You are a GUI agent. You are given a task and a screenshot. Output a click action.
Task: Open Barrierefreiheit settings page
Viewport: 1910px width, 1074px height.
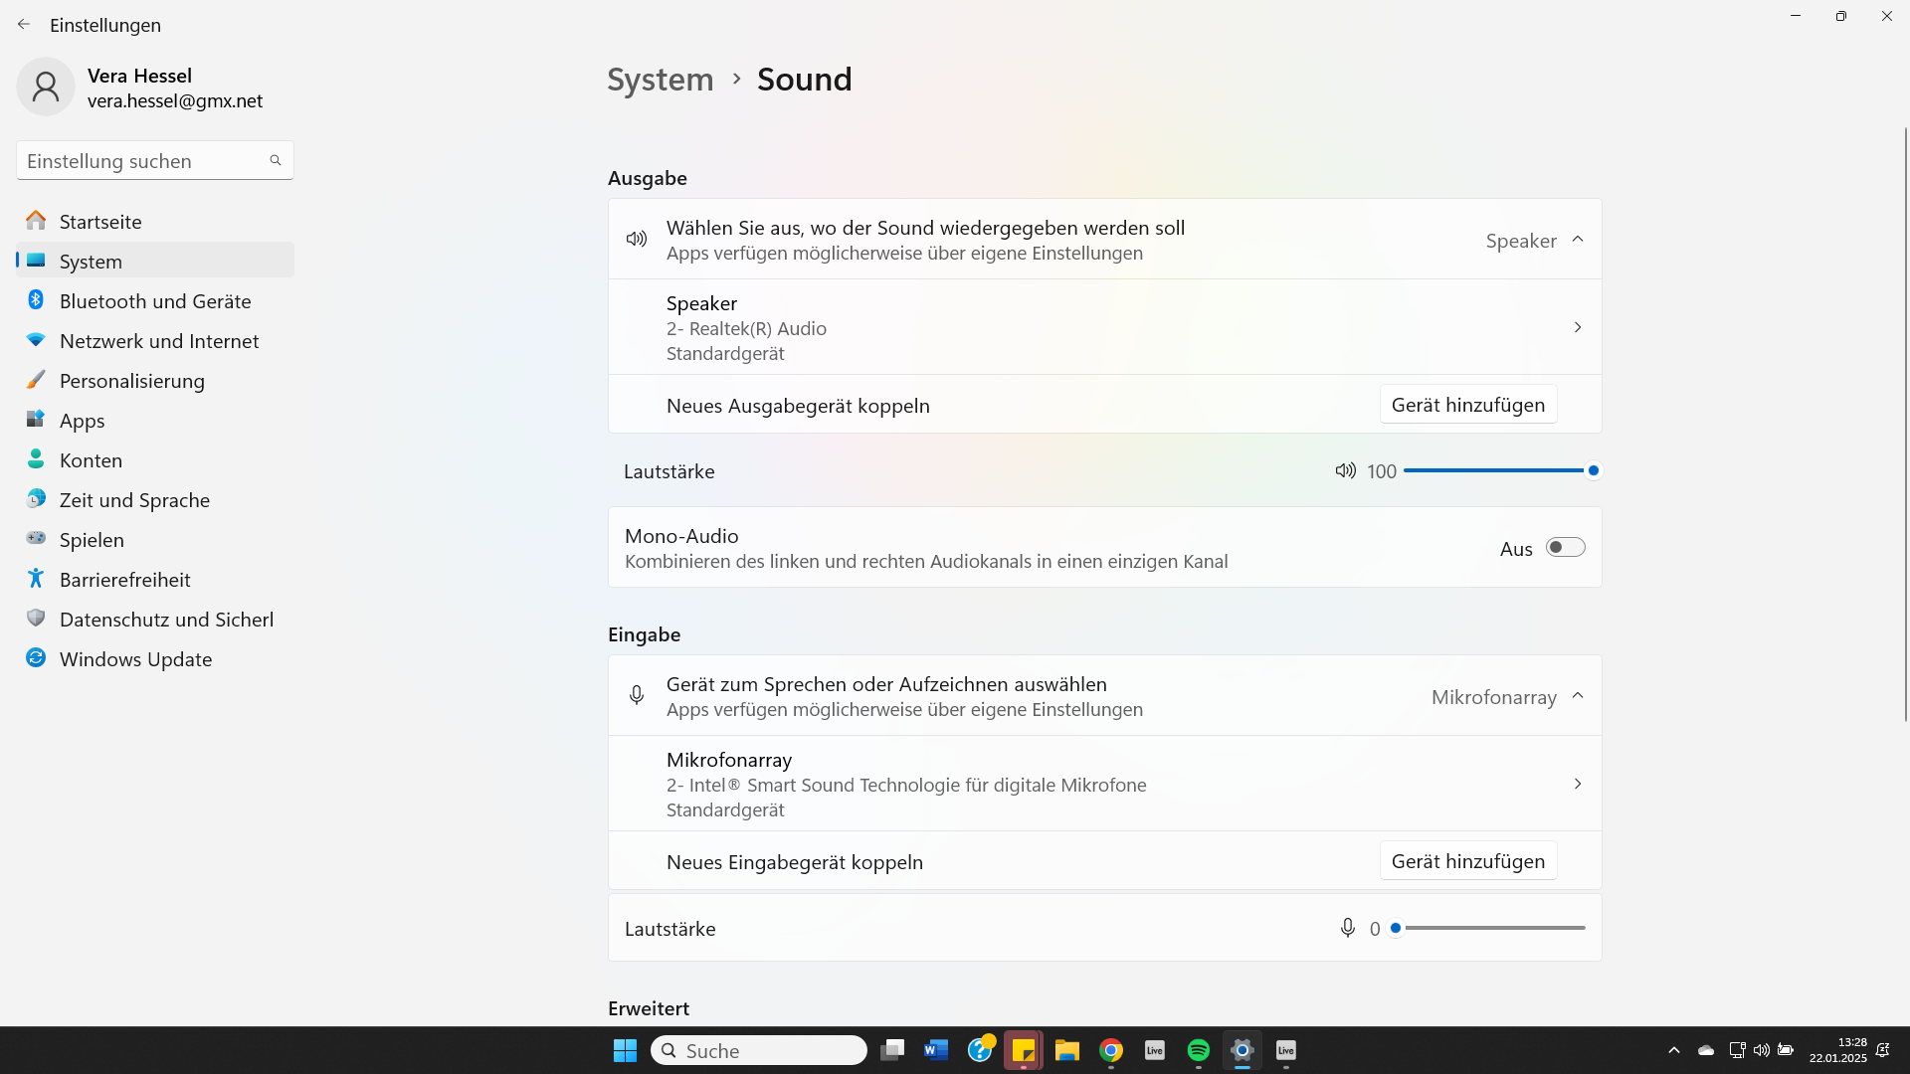[x=124, y=580]
